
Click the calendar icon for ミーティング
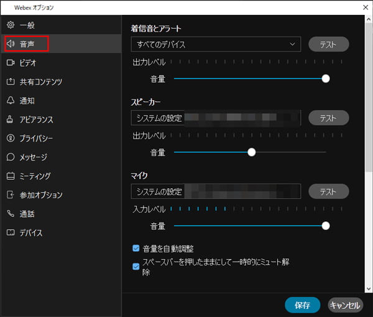[11, 176]
